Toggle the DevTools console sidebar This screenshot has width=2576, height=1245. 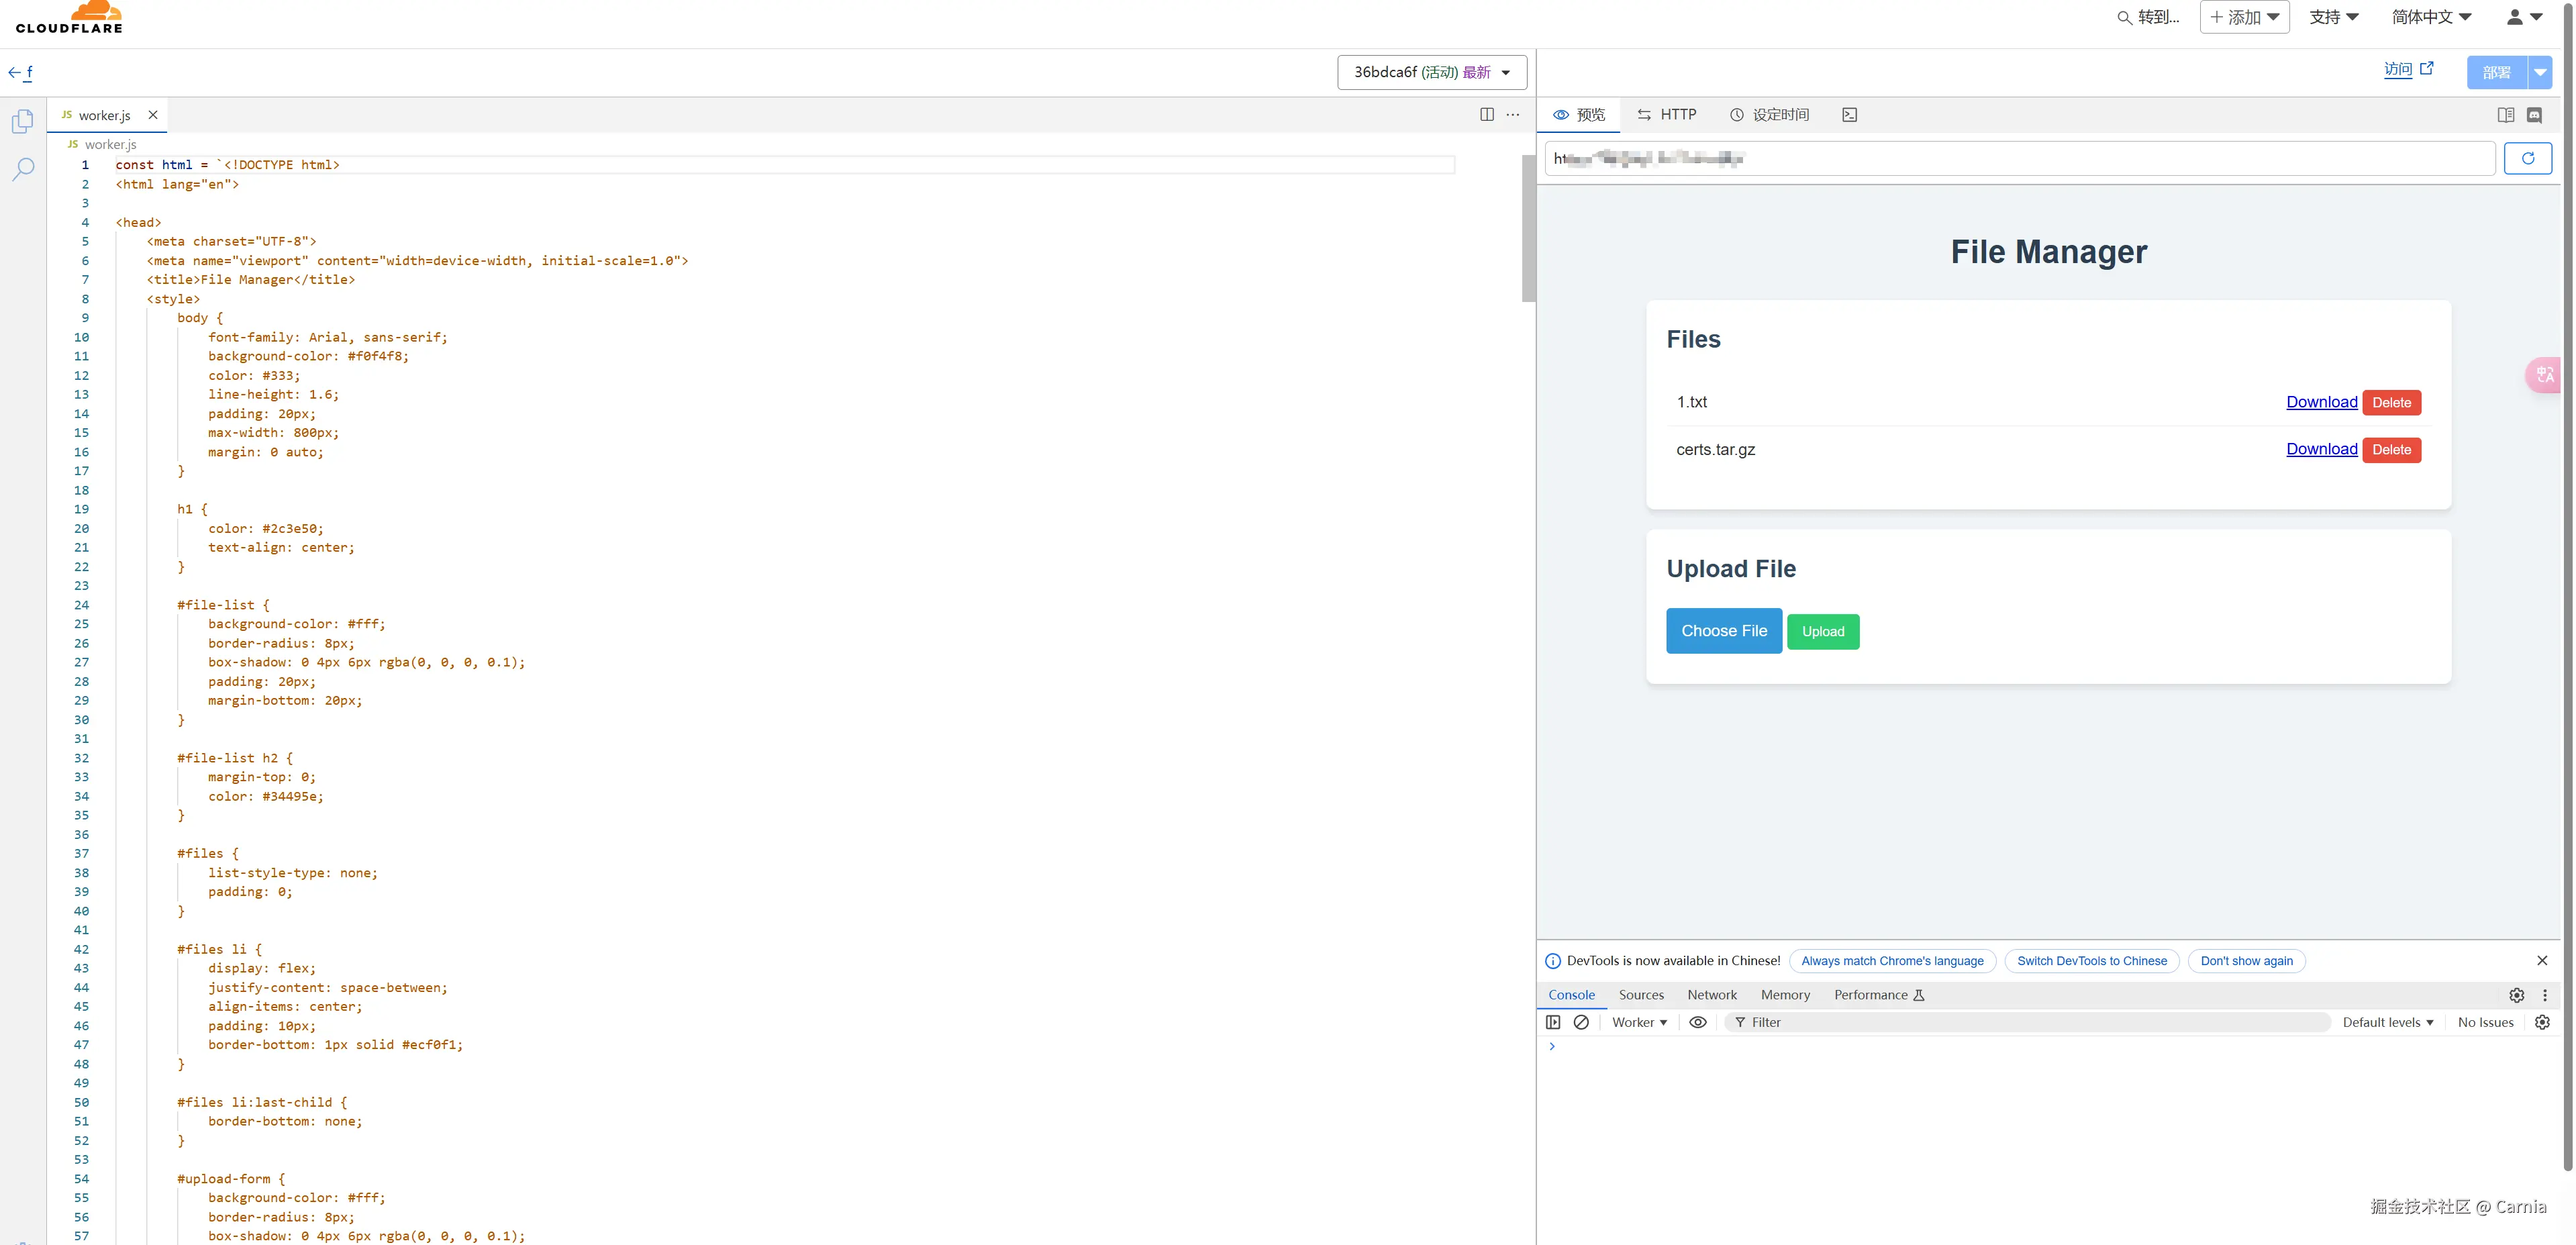coord(1553,1022)
